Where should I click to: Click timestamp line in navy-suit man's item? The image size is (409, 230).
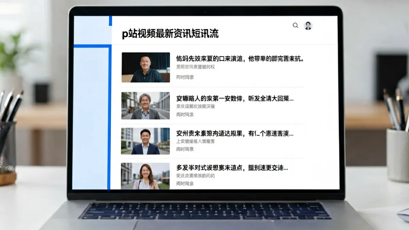point(185,149)
